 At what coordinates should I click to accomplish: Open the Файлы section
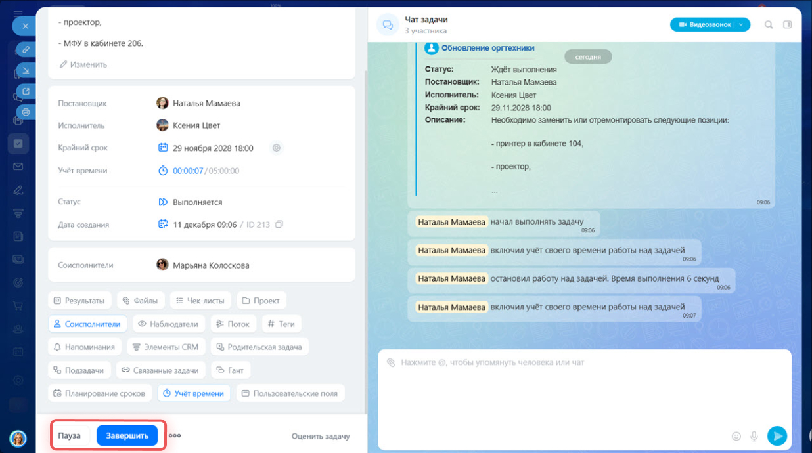pos(140,301)
